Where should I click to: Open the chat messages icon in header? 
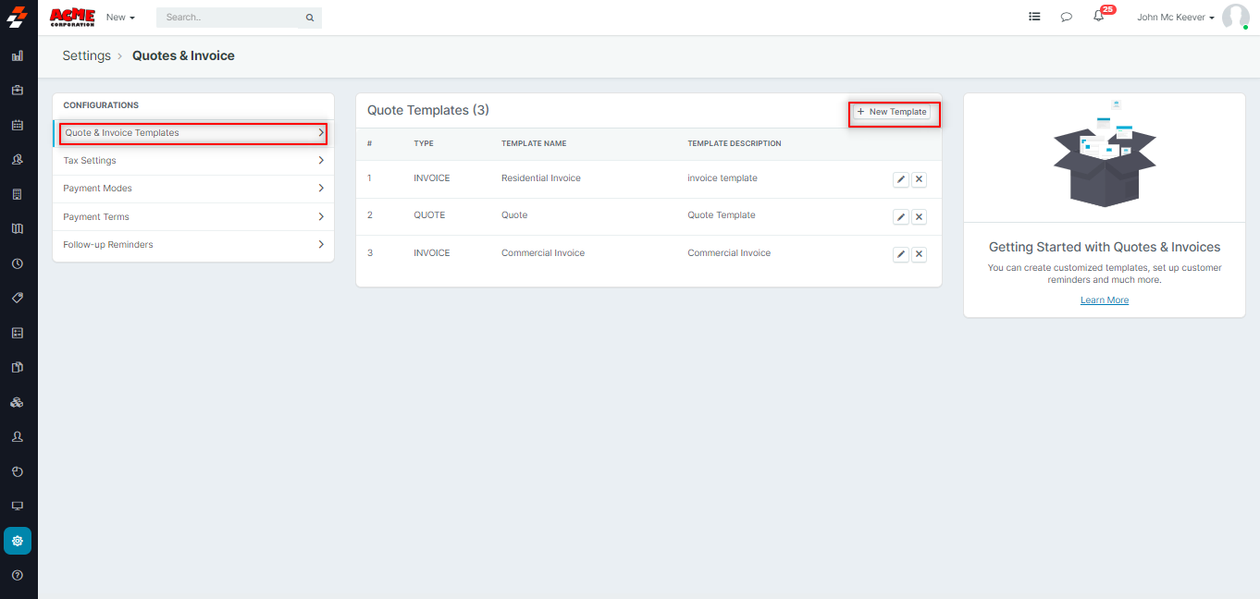[1067, 17]
